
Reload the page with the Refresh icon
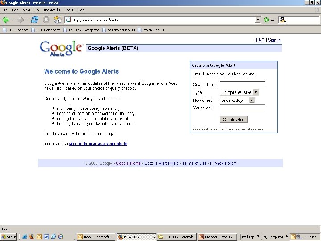[35, 20]
